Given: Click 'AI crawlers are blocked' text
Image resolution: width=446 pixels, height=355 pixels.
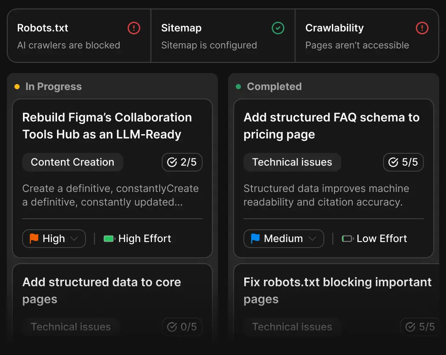Looking at the screenshot, I should pos(69,45).
